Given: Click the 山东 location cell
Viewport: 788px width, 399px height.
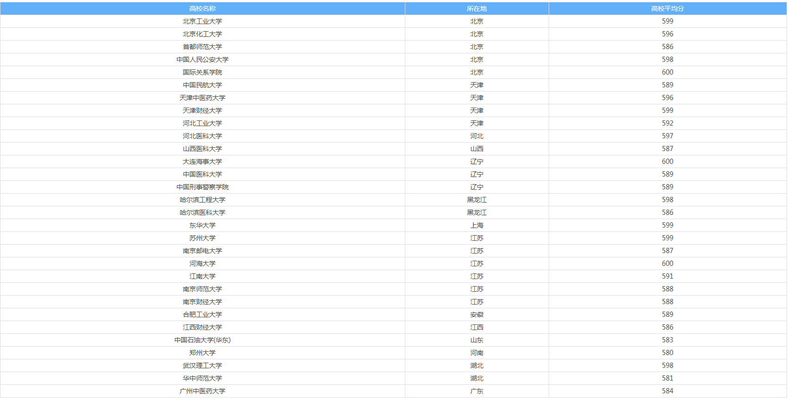Looking at the screenshot, I should pos(477,340).
